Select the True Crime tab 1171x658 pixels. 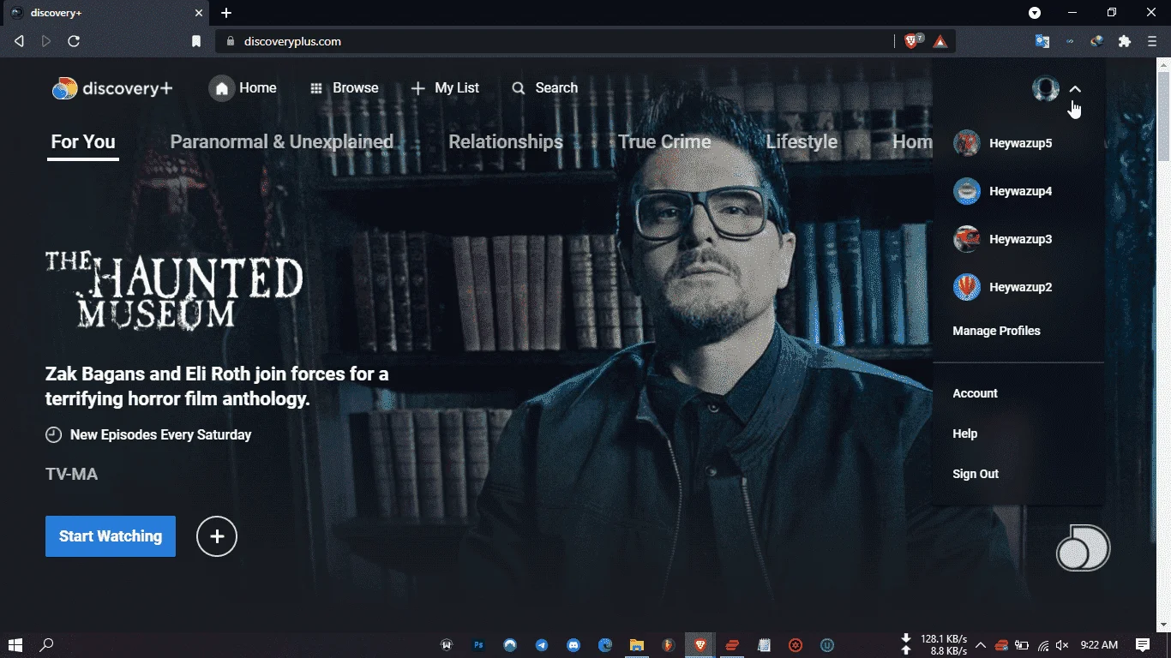pos(664,142)
